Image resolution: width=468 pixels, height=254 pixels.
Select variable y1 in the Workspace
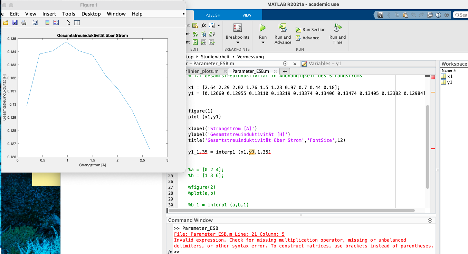point(449,82)
